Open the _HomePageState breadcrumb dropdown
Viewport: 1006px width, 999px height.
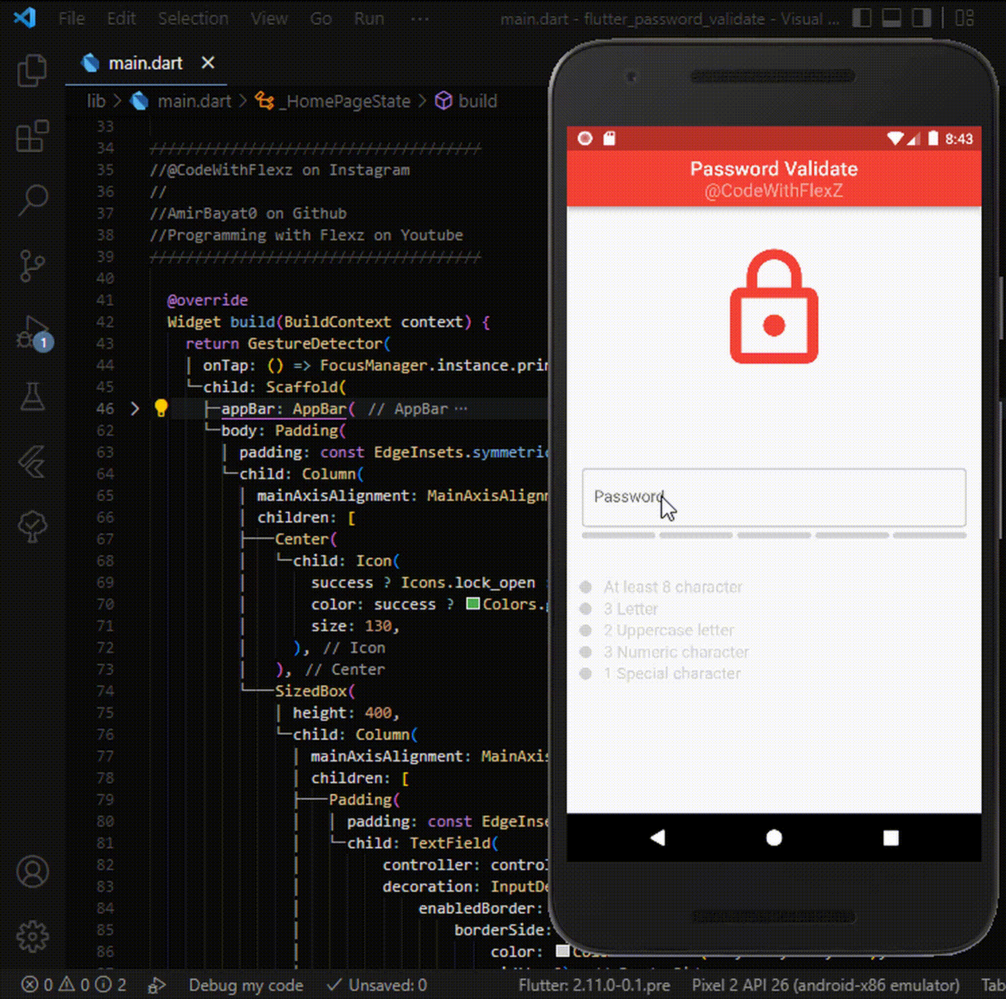click(x=346, y=101)
